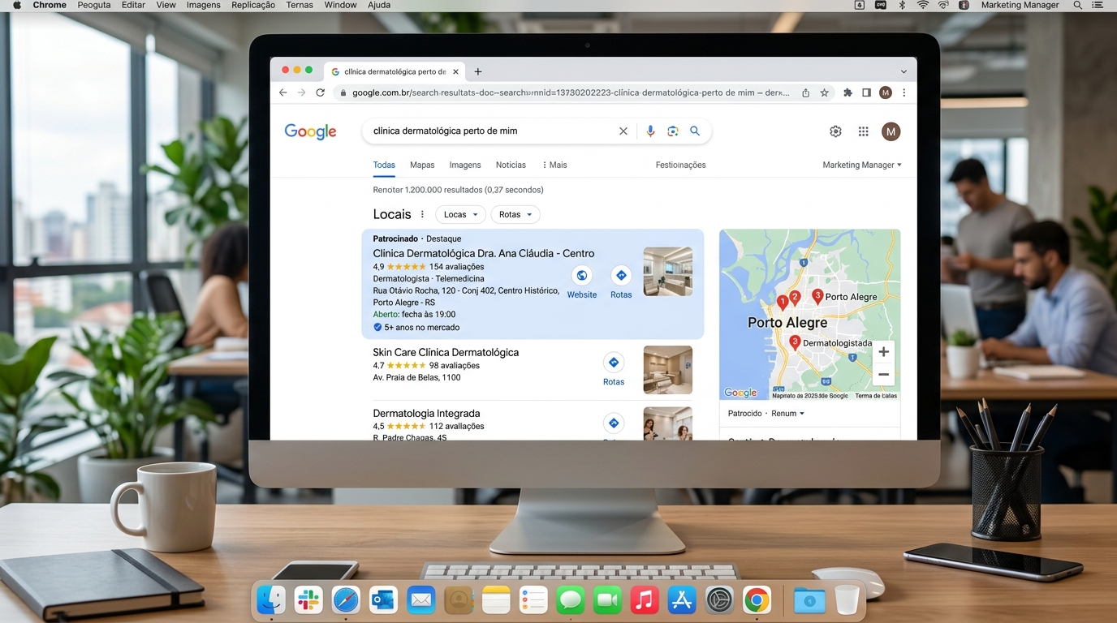Zoom in on the map

(x=883, y=352)
